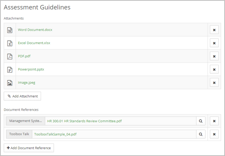Click the Assessment Guidelines heading

(x=37, y=7)
